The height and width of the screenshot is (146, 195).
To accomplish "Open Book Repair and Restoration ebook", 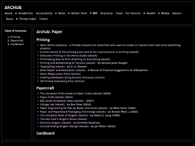I will 63,70.
